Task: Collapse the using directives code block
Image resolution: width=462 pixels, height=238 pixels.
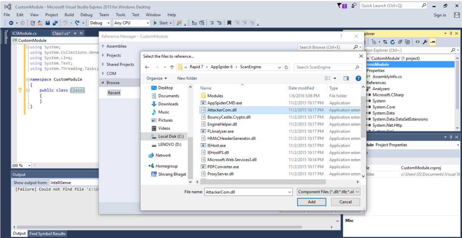Action: [28, 47]
